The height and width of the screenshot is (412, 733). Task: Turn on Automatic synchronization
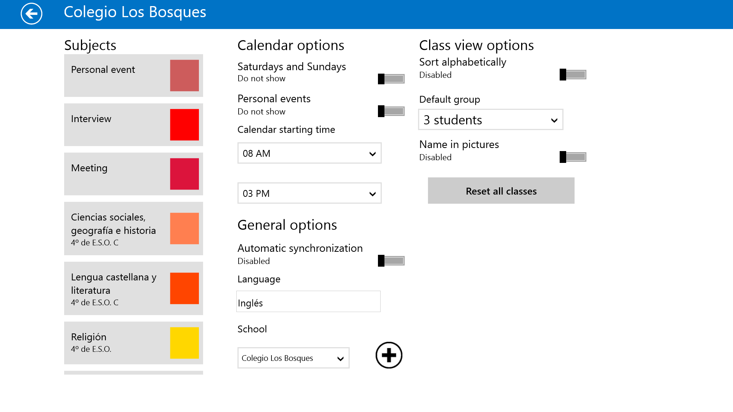pos(391,261)
